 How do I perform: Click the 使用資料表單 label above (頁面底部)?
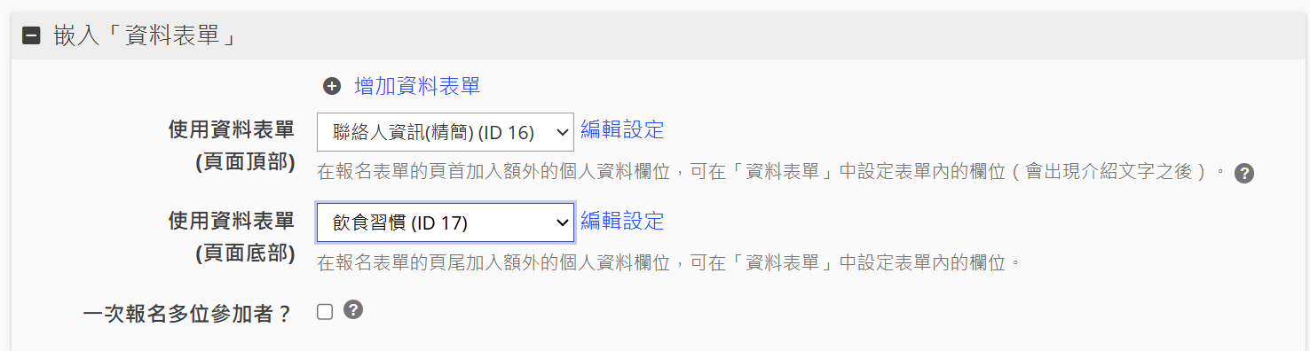click(x=232, y=221)
